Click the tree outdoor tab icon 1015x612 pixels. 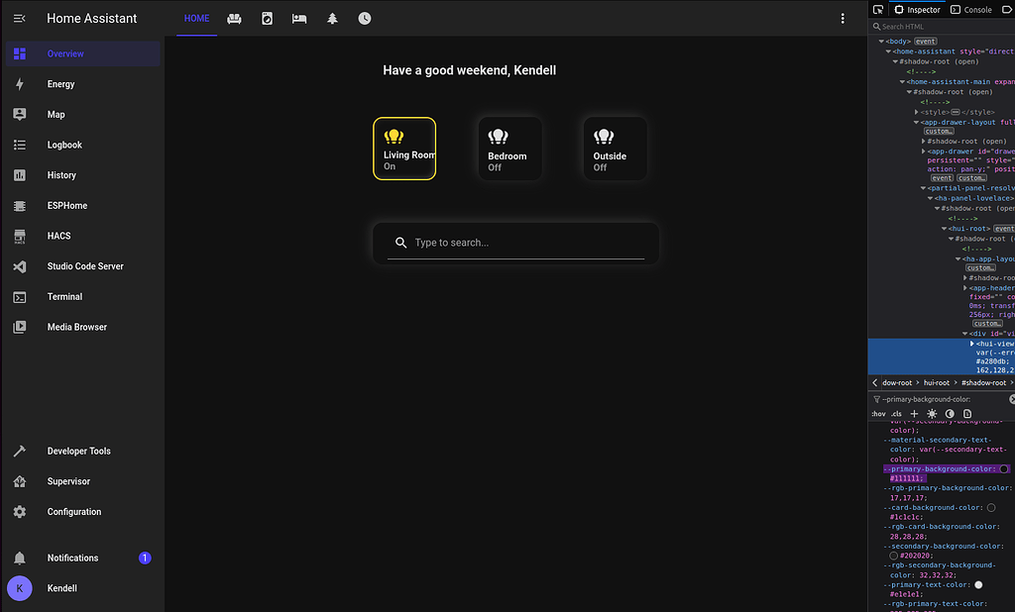point(332,18)
